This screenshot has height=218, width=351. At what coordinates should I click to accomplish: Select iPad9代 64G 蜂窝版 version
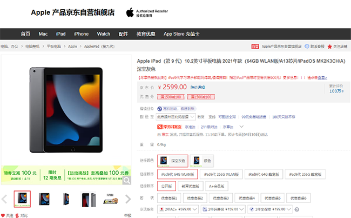click(264, 174)
